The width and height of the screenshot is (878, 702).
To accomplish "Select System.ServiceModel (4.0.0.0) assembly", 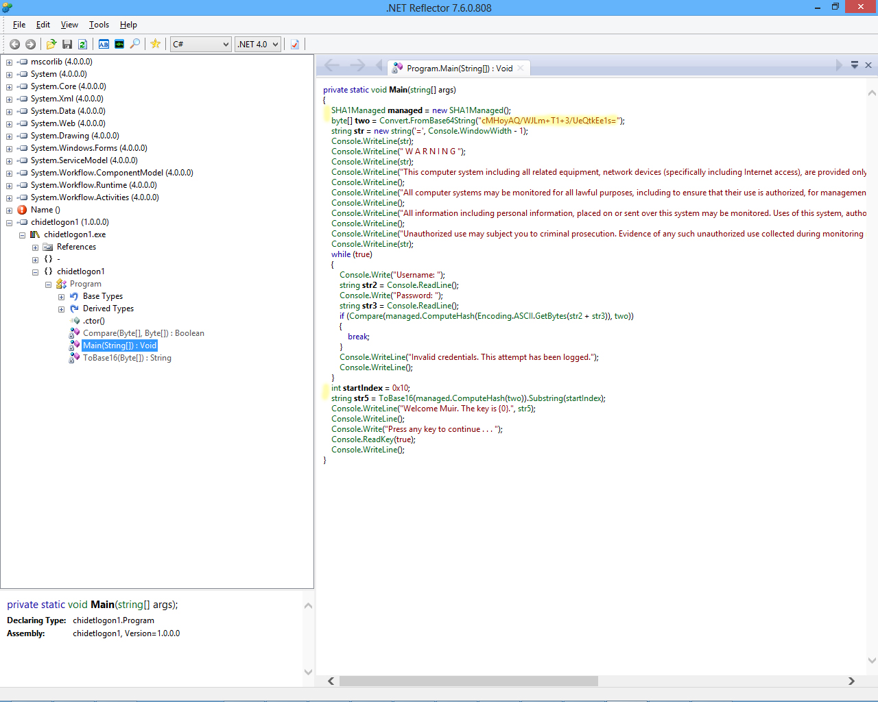I will pos(84,160).
